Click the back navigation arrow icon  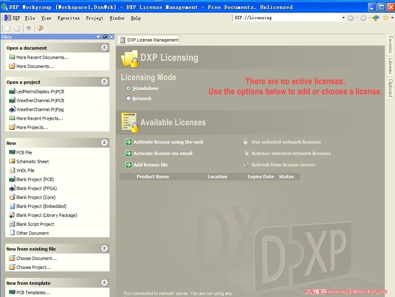(351, 18)
